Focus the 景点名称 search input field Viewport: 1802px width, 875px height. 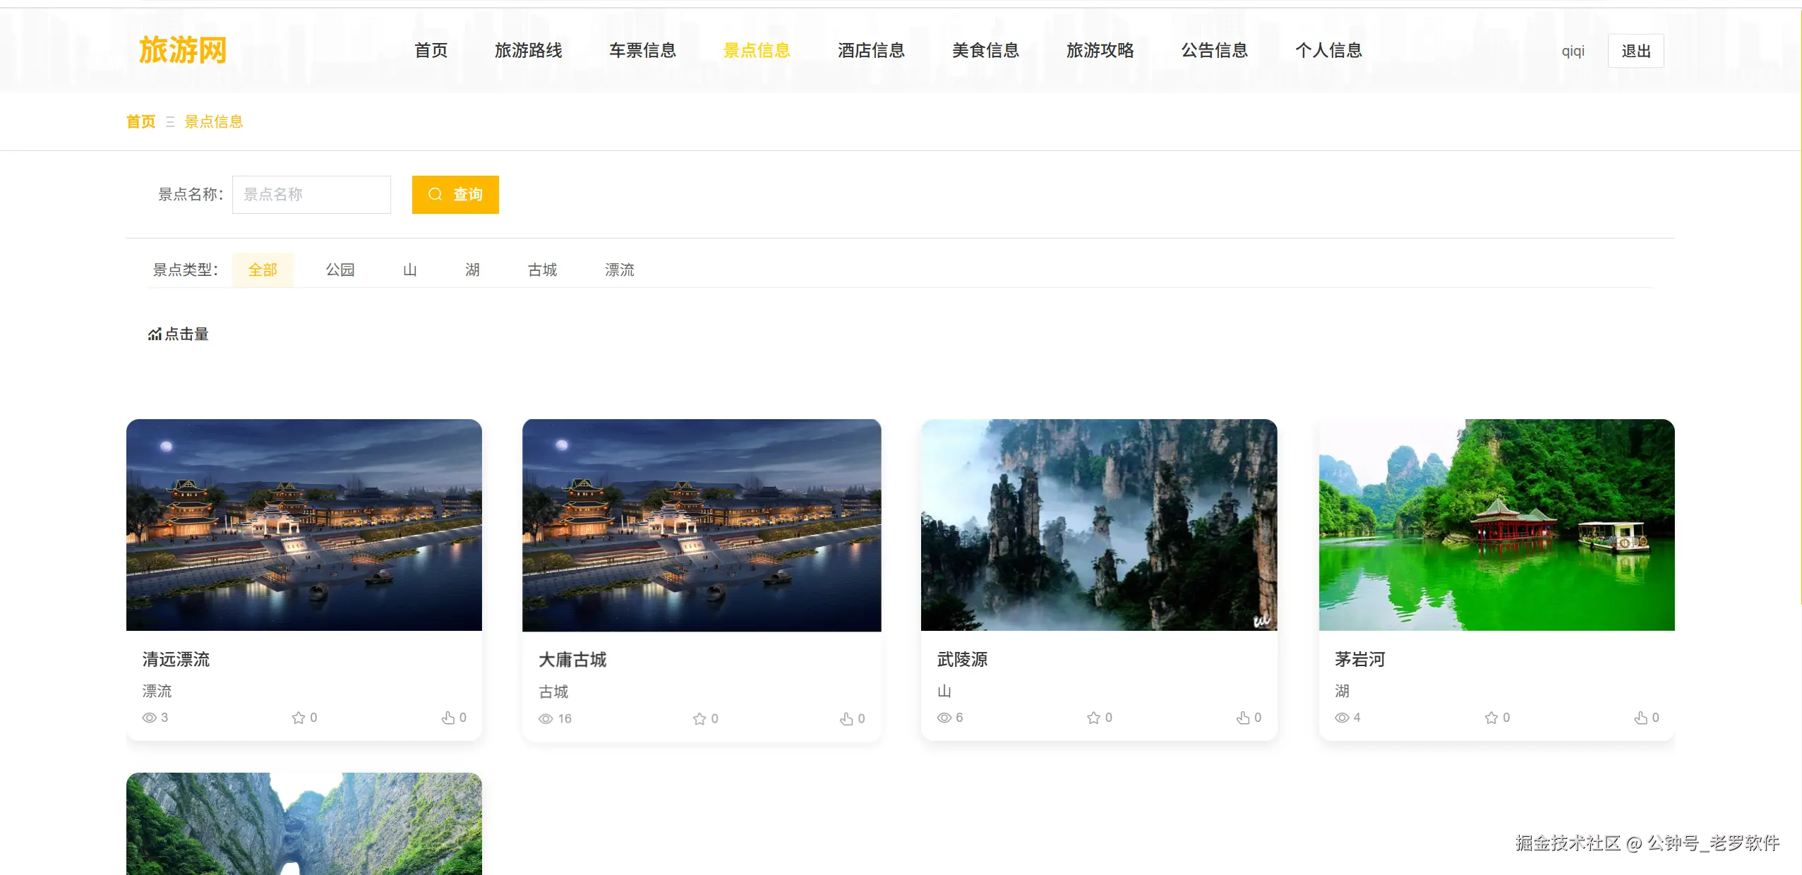pyautogui.click(x=311, y=195)
